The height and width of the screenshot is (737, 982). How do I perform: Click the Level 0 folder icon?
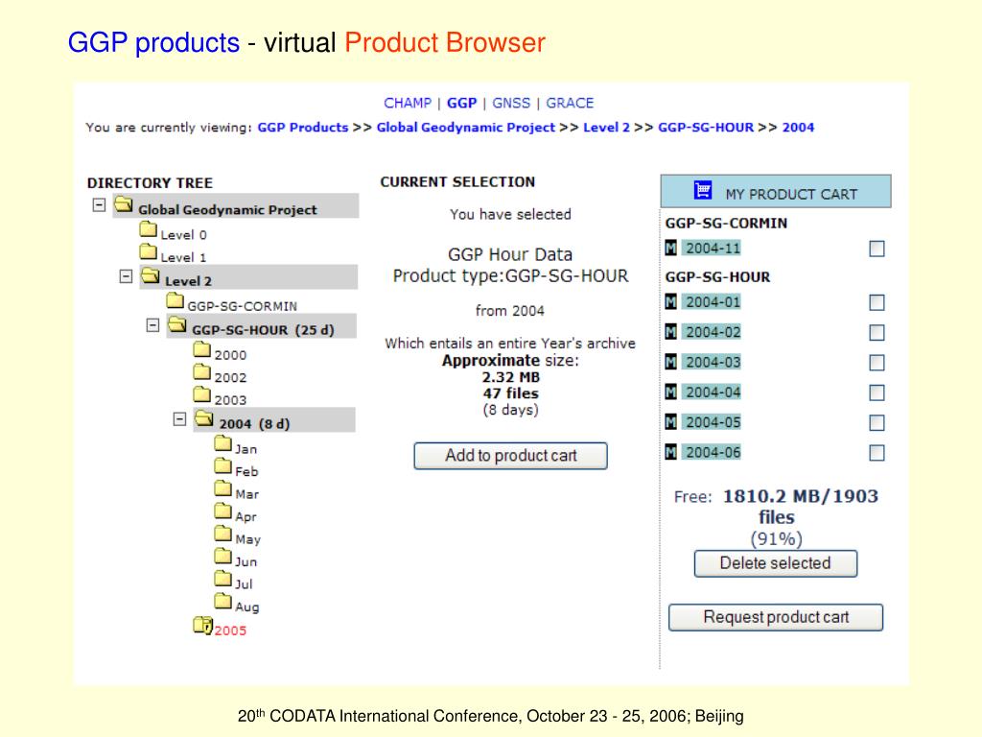[149, 229]
